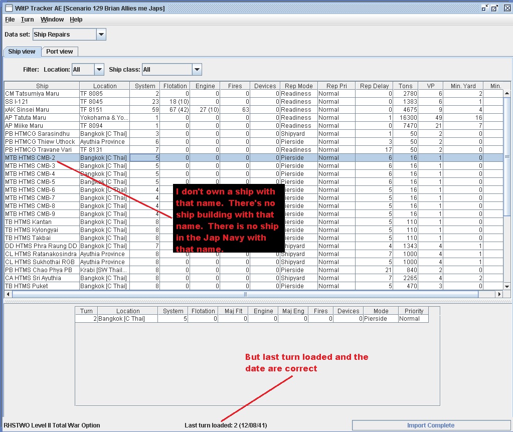Screen dimensions: 513x432
Task: Select PB HTMS Chao Phya PB row
Action: pyautogui.click(x=254, y=270)
